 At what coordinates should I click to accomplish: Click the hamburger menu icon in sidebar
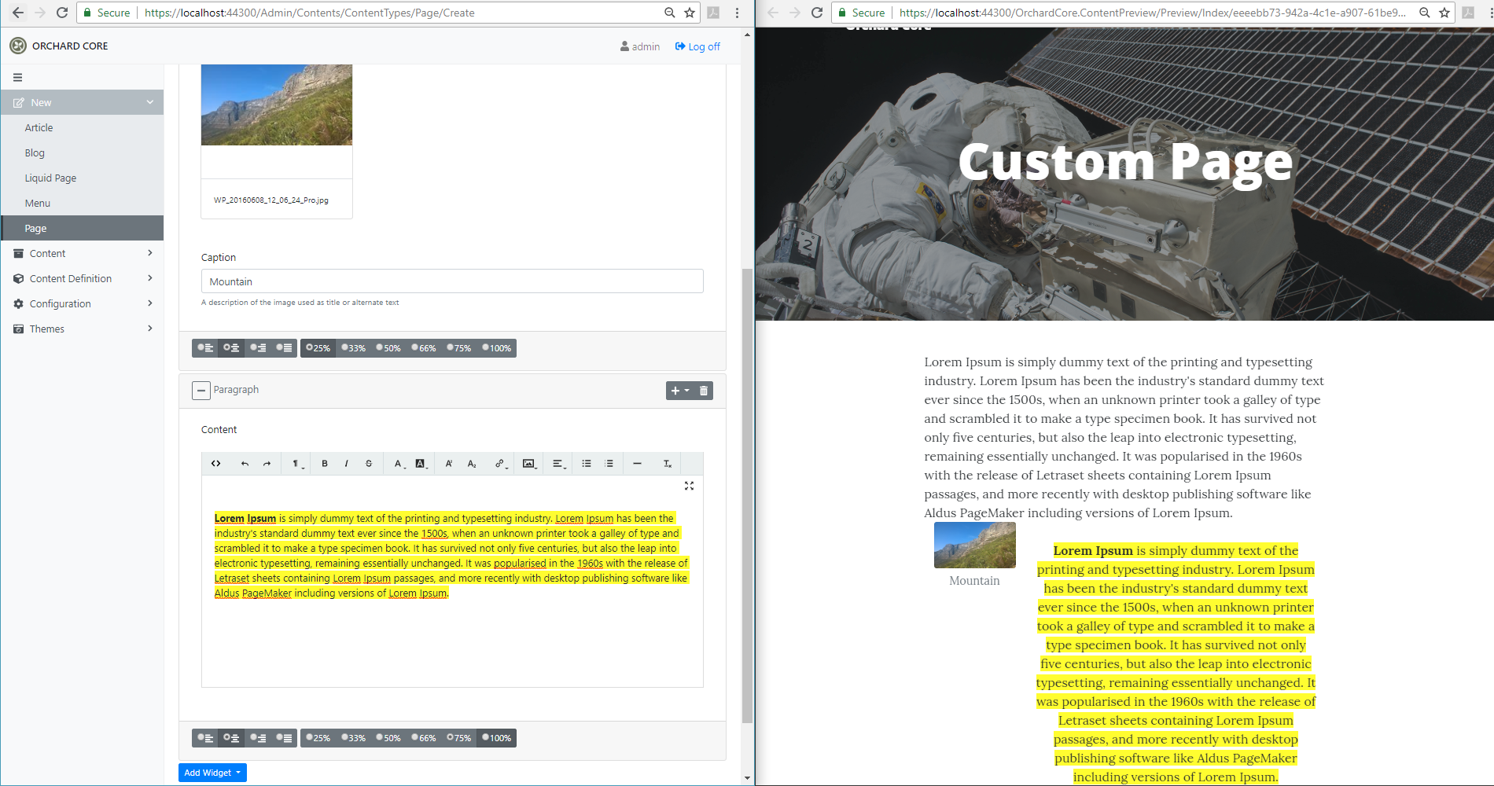coord(17,77)
